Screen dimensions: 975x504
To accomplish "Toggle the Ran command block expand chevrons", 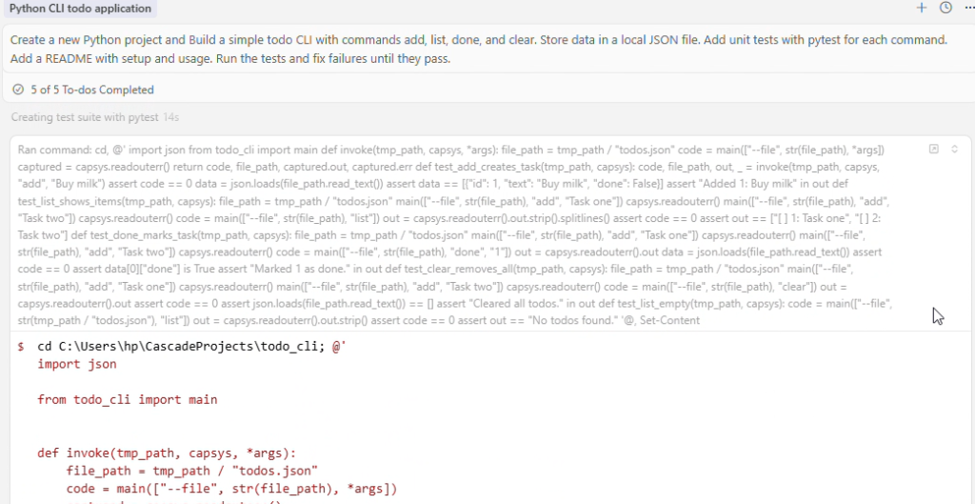I will click(x=955, y=149).
